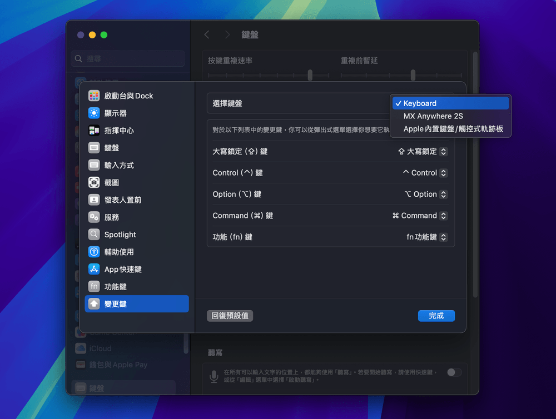Click the 大寫鎖定 (⇪) 鍵 label

[240, 152]
